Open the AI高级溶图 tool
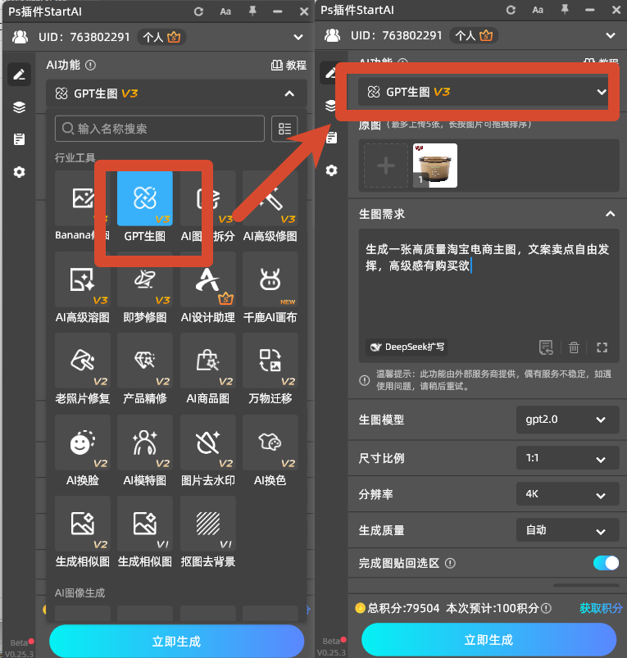The width and height of the screenshot is (627, 658). point(83,279)
